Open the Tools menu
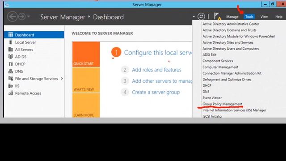 click(249, 17)
